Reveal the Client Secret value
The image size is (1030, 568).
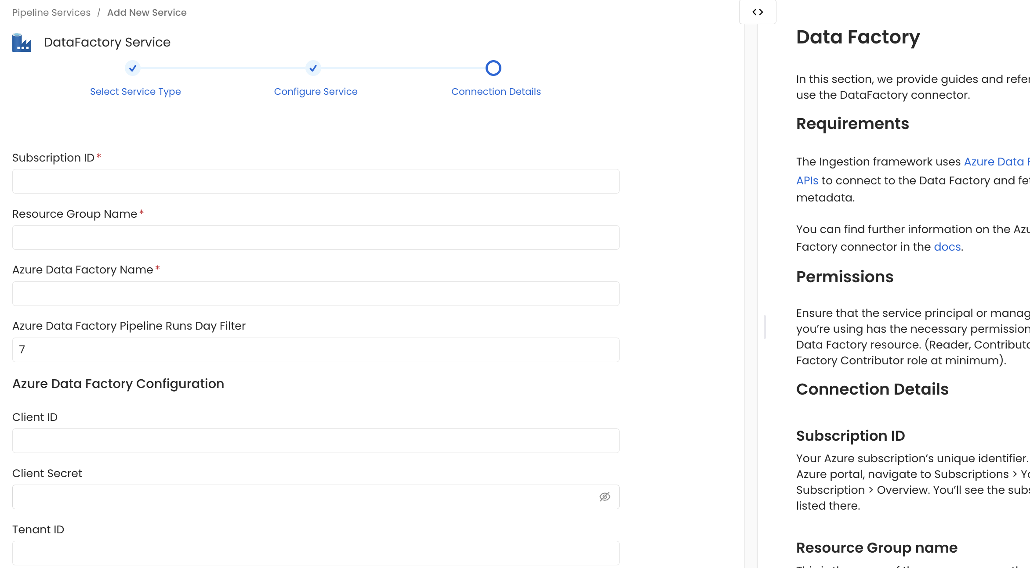[605, 496]
